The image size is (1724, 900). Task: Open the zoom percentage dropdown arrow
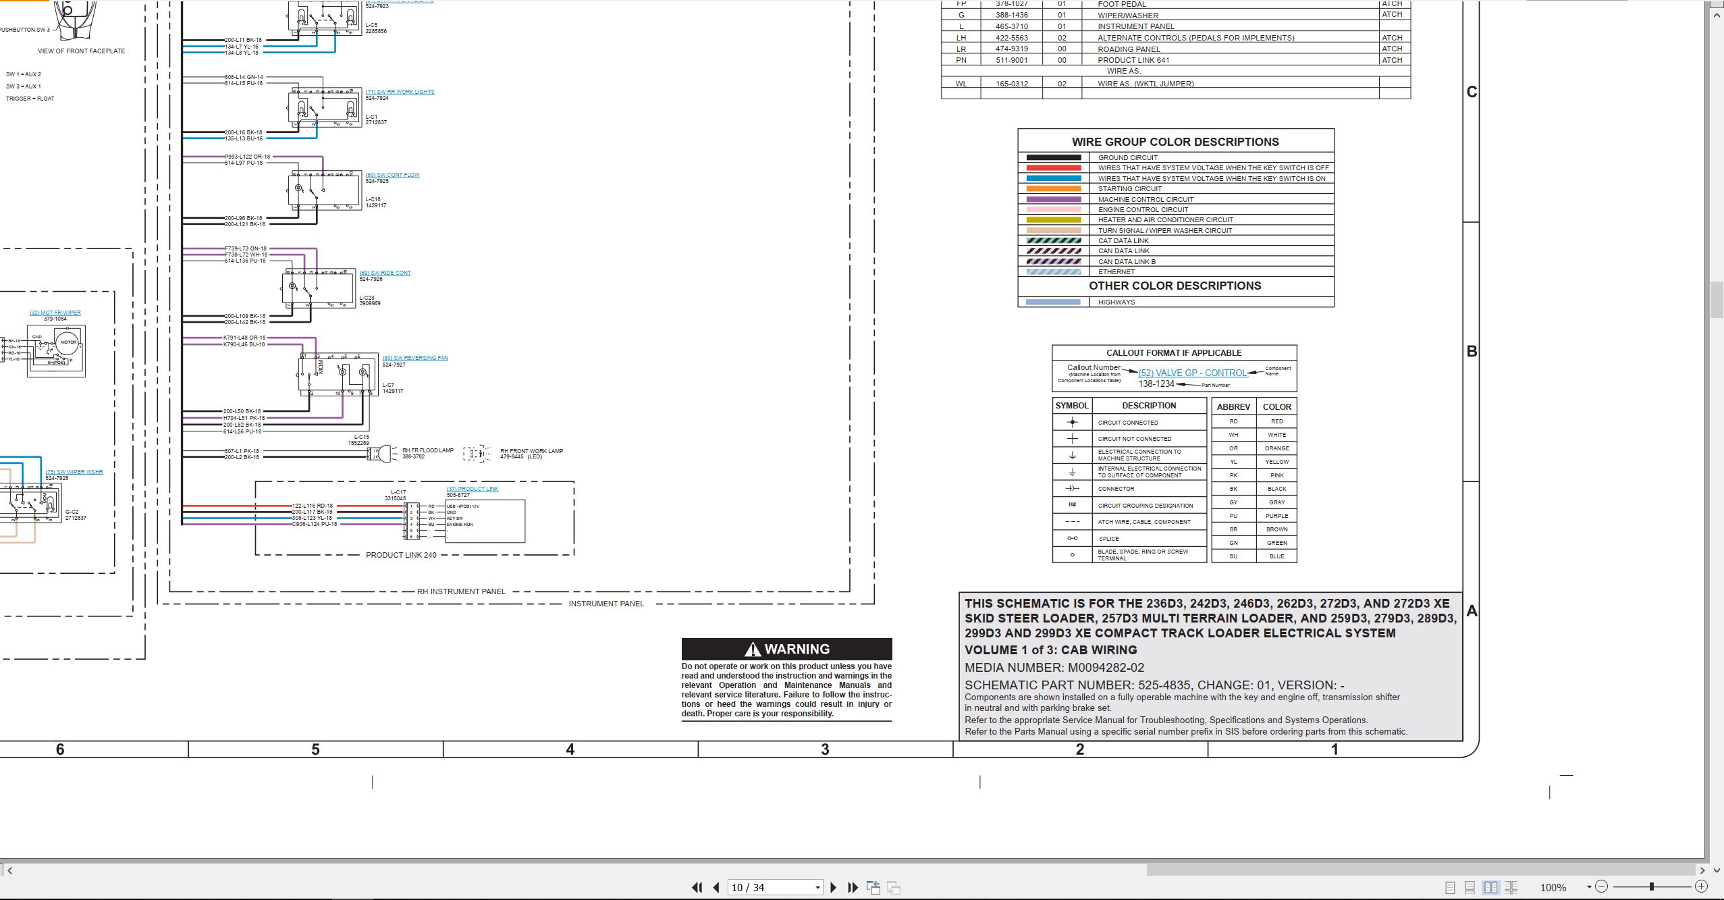(x=1589, y=886)
